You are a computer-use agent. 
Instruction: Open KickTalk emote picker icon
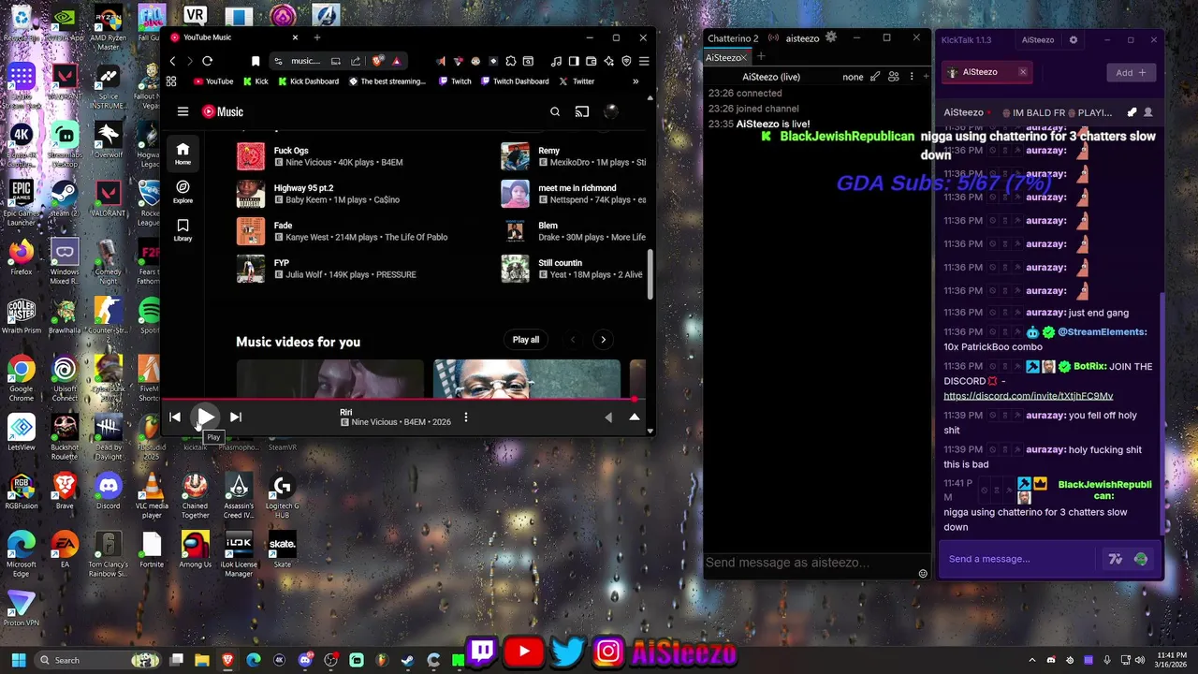point(1140,559)
